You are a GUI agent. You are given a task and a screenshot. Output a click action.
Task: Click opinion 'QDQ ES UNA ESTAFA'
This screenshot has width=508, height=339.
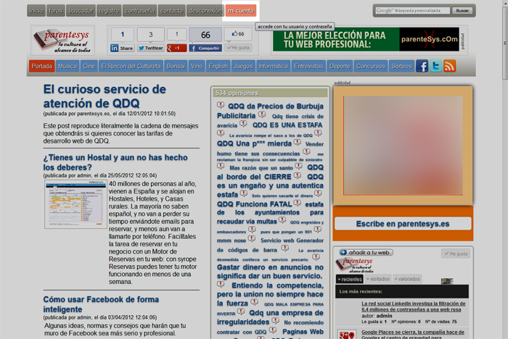tap(287, 125)
